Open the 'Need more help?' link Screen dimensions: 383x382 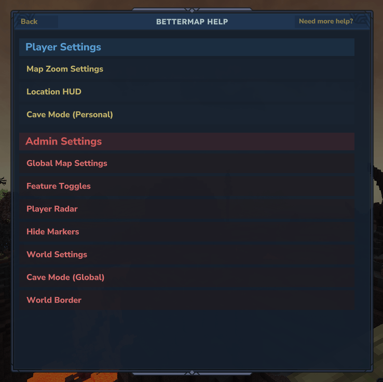pyautogui.click(x=325, y=21)
